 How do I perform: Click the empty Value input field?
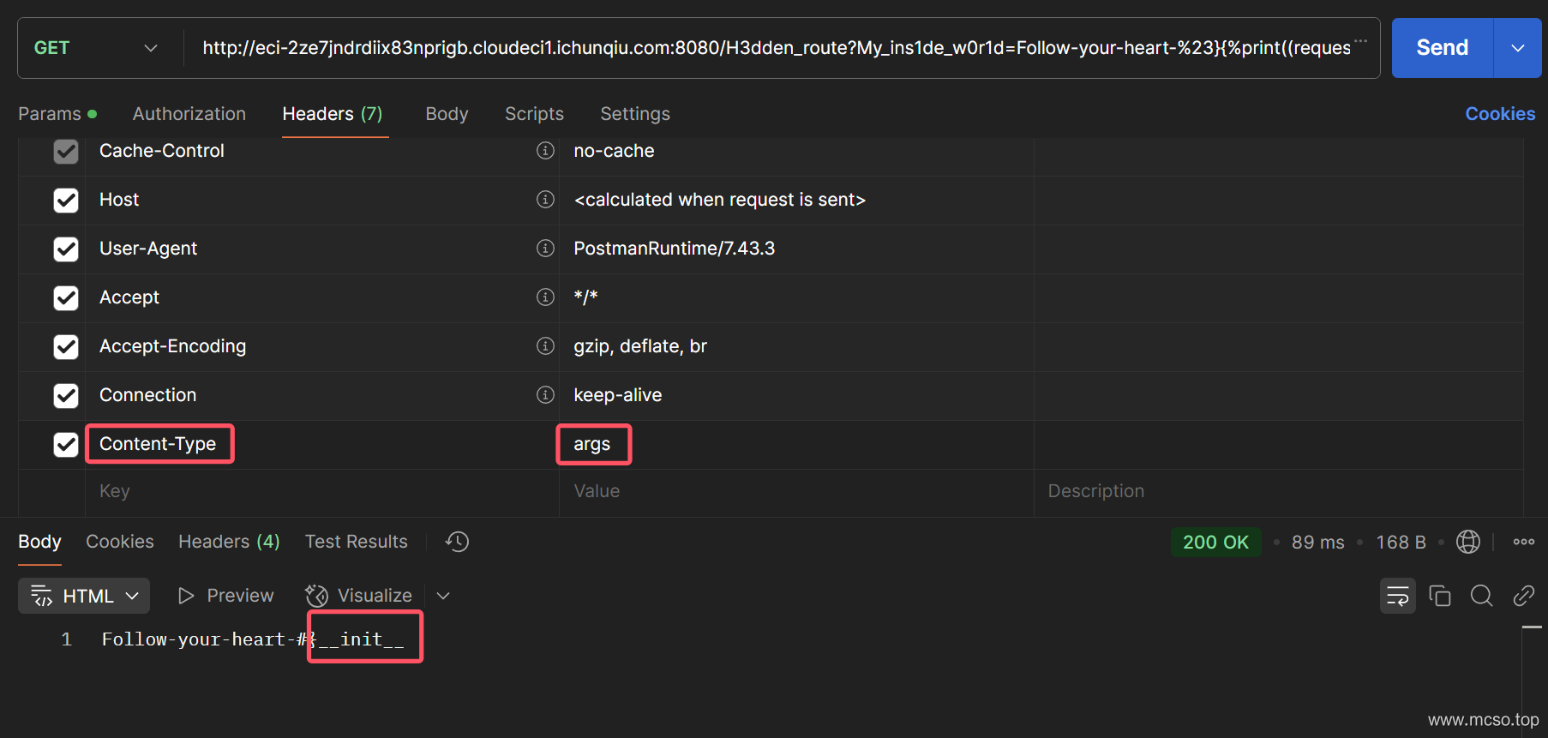[x=795, y=491]
